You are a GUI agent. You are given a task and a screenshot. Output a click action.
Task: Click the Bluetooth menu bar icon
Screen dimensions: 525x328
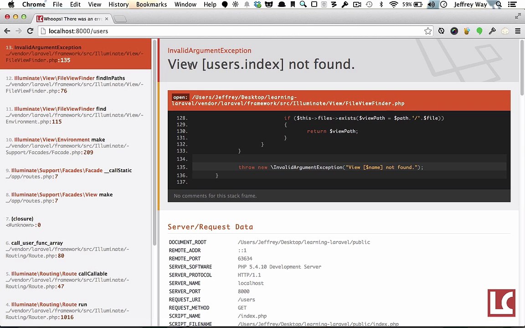point(381,5)
